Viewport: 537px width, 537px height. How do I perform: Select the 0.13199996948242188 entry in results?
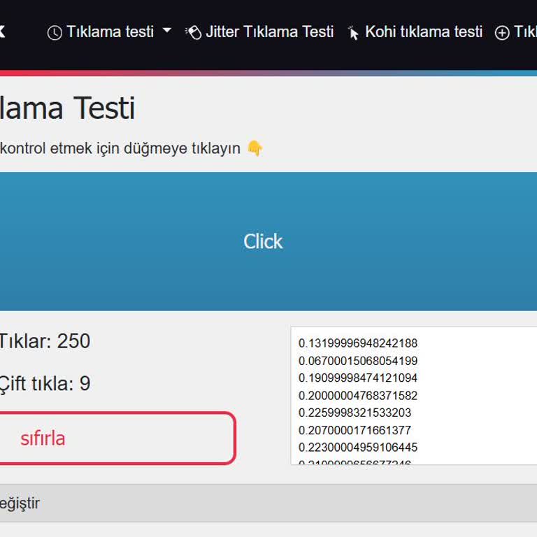(x=358, y=343)
